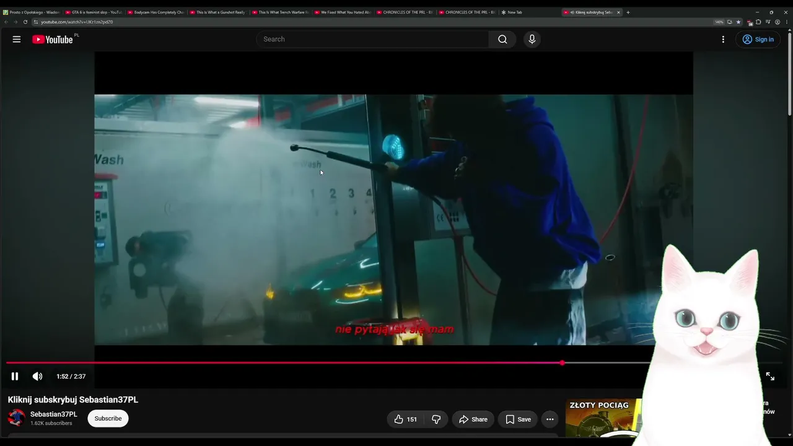Open the YouTube guide hamburger menu

click(x=17, y=39)
